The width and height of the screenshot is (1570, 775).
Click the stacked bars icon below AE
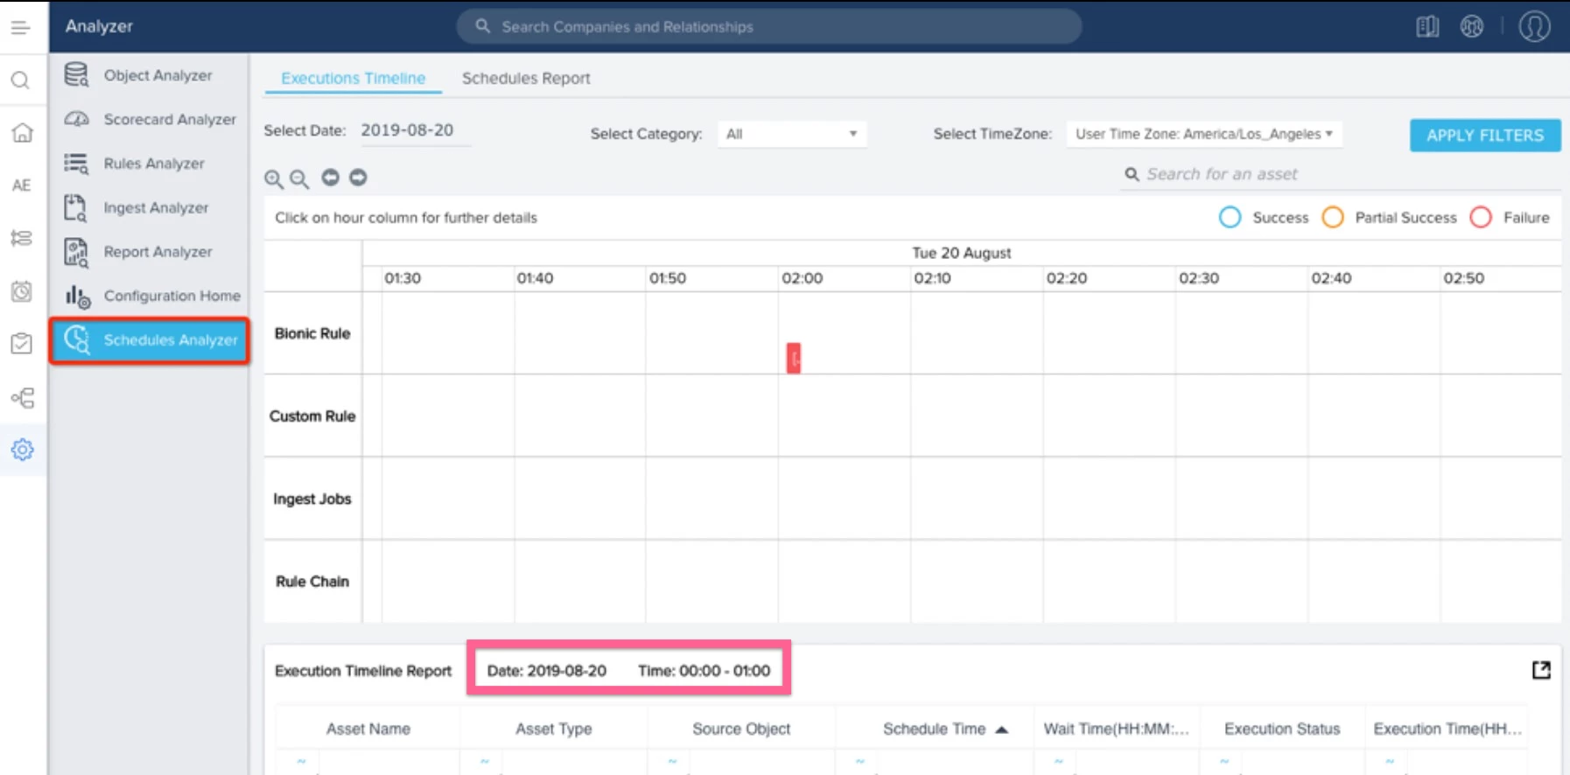pos(21,238)
